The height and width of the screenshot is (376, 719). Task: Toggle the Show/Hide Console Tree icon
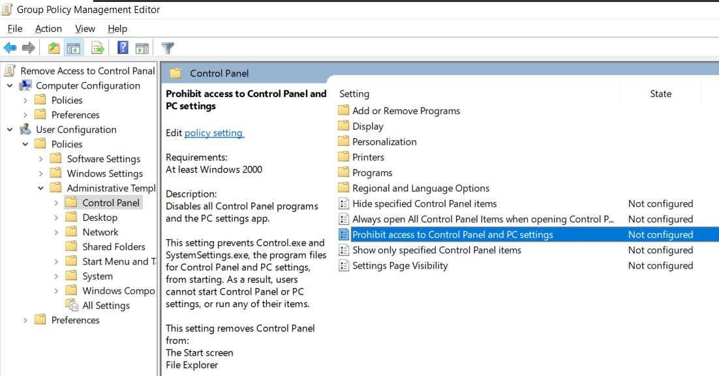coord(73,48)
